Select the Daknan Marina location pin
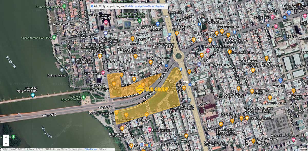The width and height of the screenshot is (308, 151). (62, 70)
